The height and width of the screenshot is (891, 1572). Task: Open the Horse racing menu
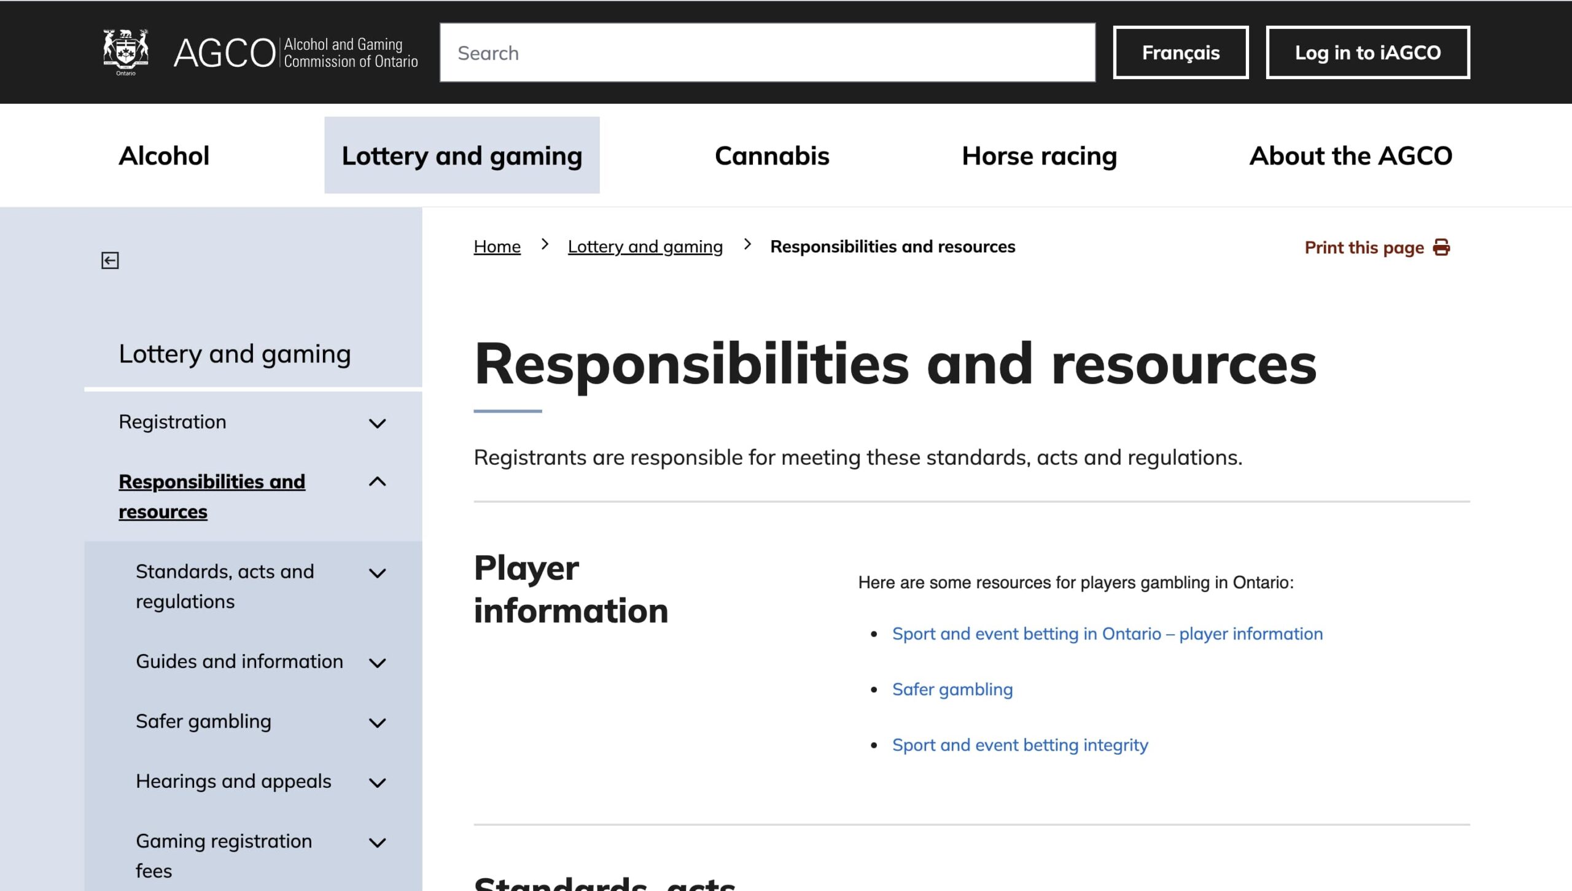[x=1040, y=155]
